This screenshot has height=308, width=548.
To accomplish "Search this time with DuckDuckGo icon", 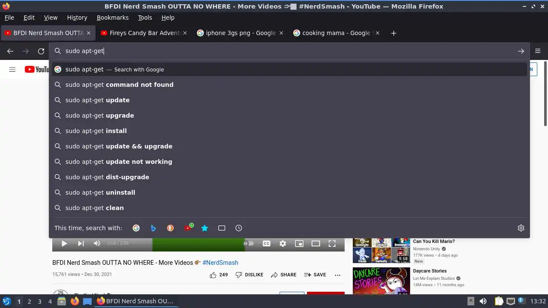I will (170, 228).
